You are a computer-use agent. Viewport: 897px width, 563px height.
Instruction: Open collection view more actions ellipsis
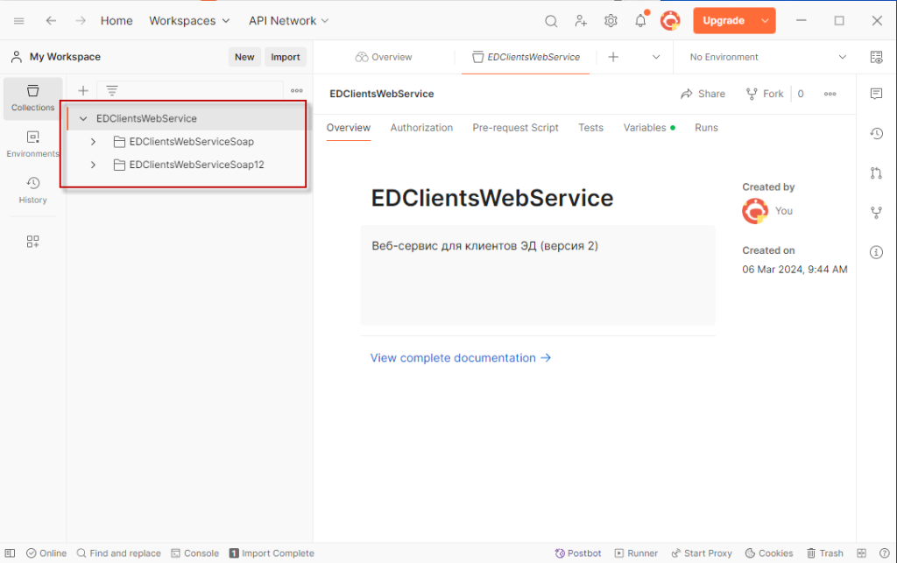(830, 94)
